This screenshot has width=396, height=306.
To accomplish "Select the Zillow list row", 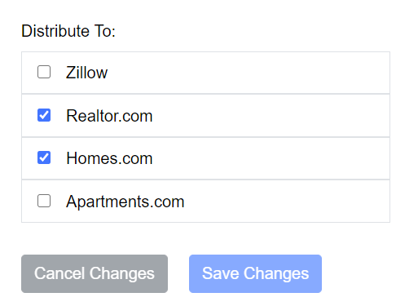I will point(205,73).
